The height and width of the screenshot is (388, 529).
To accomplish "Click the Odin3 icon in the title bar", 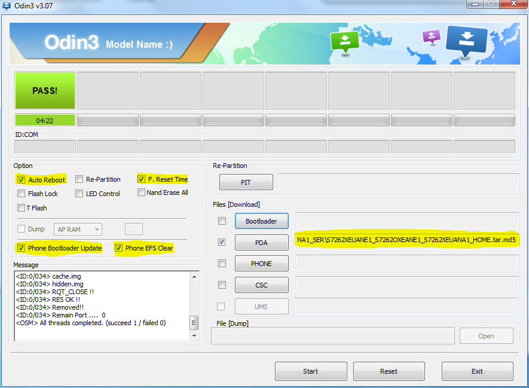I will click(6, 5).
